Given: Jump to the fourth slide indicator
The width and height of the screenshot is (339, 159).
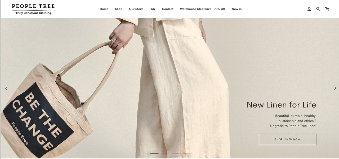Looking at the screenshot, I should 187,154.
